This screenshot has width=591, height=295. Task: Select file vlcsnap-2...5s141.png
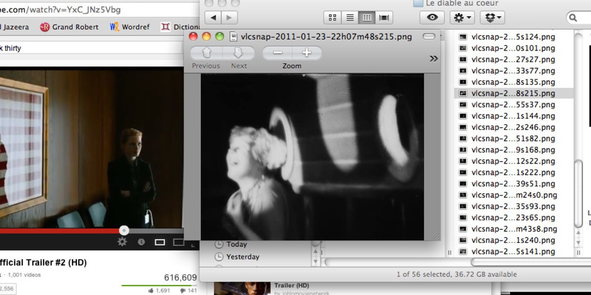513,251
